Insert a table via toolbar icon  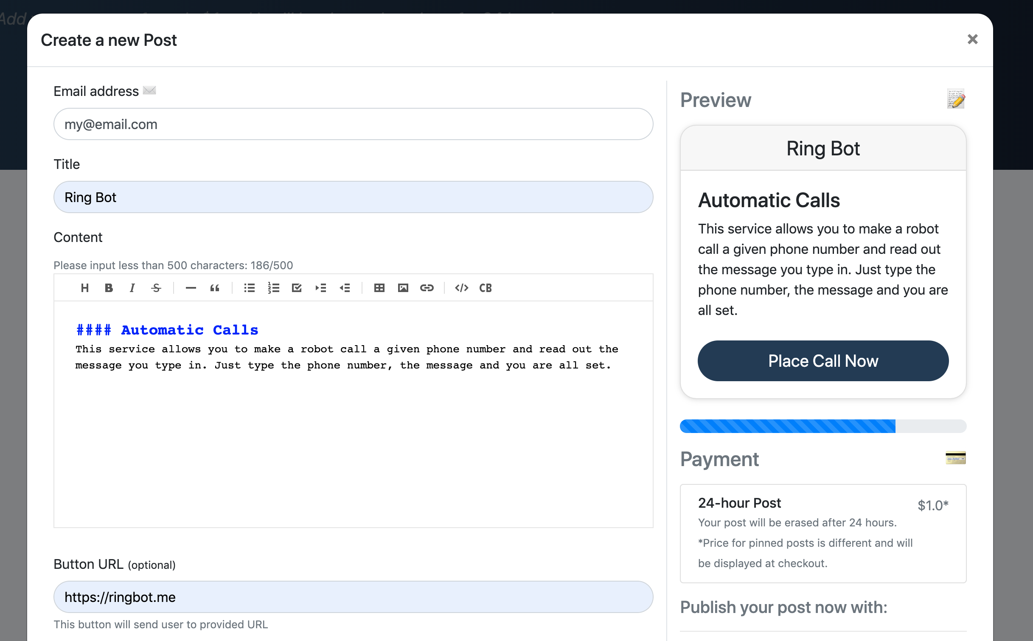[x=379, y=288]
